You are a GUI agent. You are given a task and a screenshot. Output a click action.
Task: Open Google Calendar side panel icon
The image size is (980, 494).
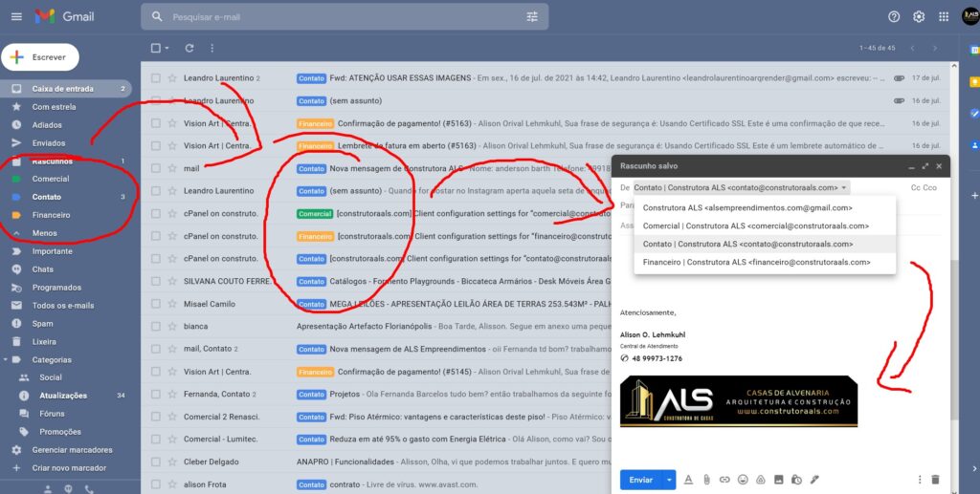[973, 50]
